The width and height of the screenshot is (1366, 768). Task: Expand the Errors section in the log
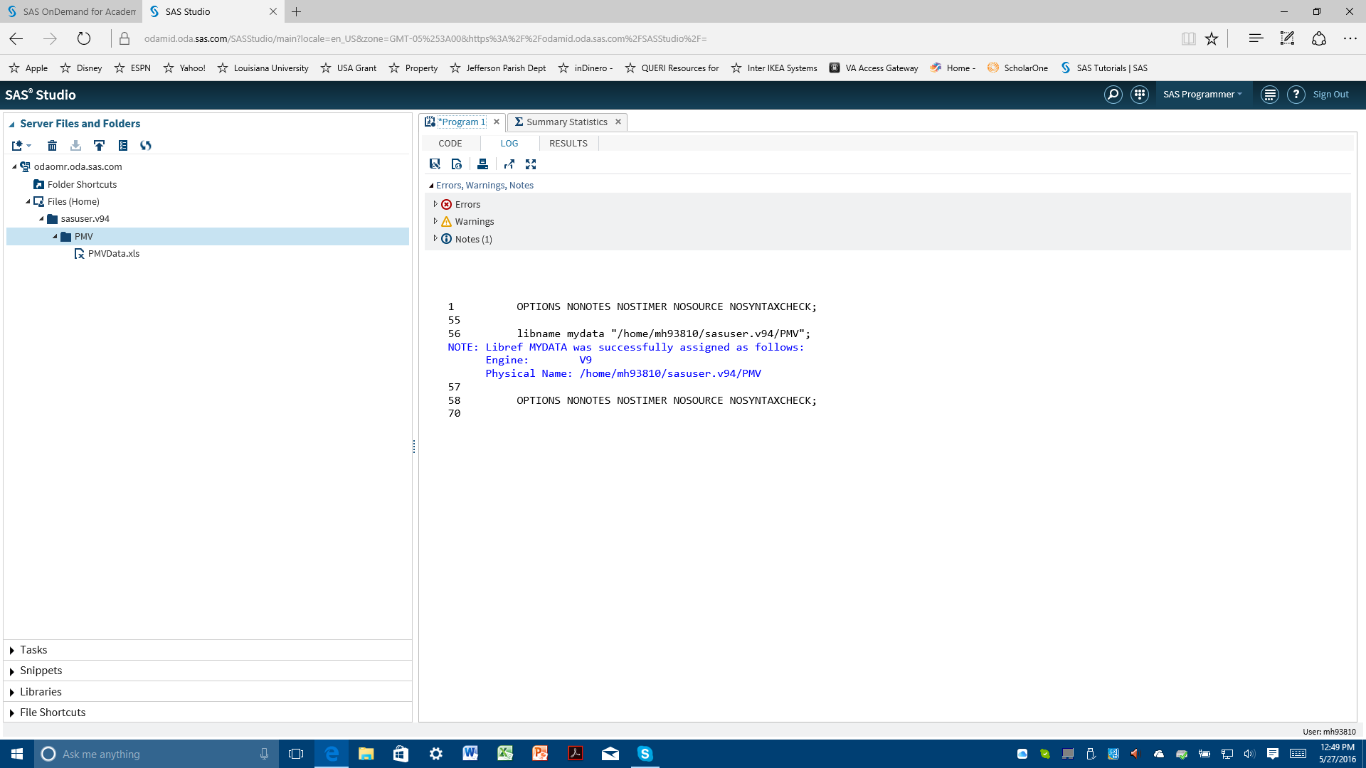pyautogui.click(x=435, y=204)
